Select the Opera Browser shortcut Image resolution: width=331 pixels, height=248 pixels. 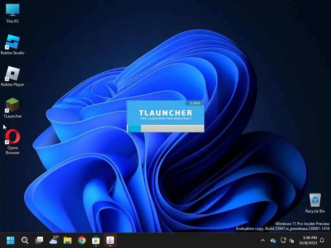pos(13,142)
